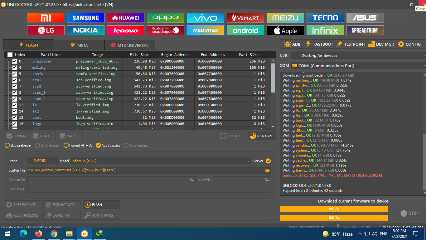Screen dimensions: 426x240
Task: Switch to the META tab
Action: pos(79,45)
